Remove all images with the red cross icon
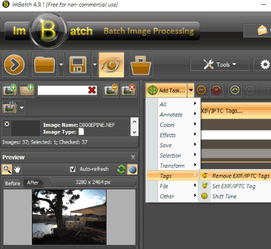 click(x=128, y=90)
